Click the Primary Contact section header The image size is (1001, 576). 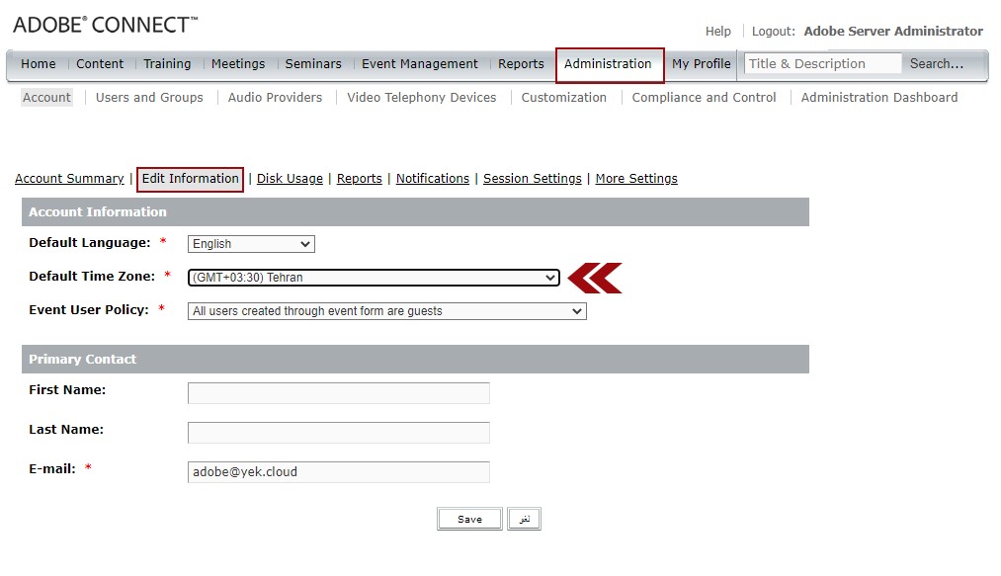(x=416, y=360)
